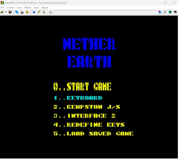Open the View menu
Screen dimensions: 178x159
(x=19, y=8)
